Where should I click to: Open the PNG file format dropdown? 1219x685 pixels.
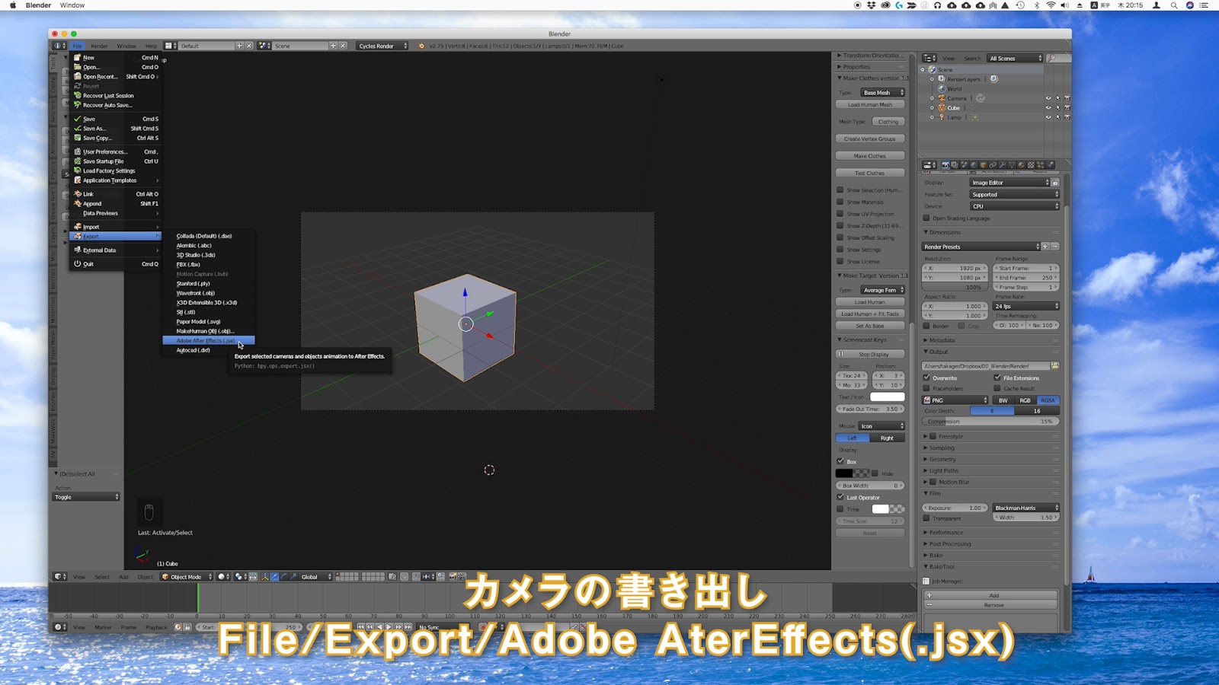coord(955,400)
